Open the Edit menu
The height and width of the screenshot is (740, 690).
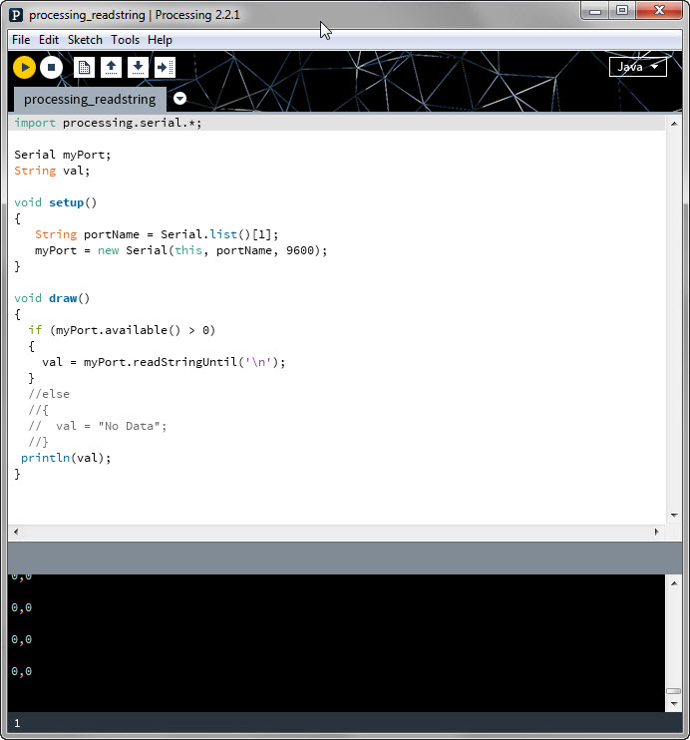(49, 40)
